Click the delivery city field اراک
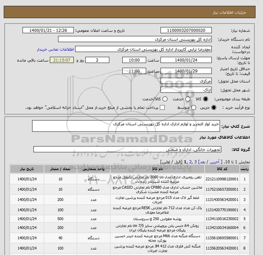The width and height of the screenshot is (263, 255). 186,90
